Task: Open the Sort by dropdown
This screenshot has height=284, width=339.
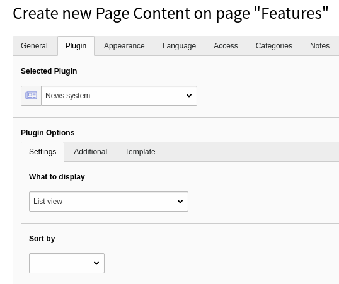Action: (67, 263)
